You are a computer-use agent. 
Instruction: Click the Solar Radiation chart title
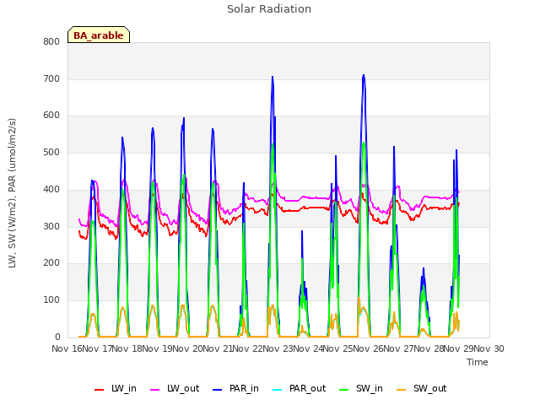tap(269, 9)
